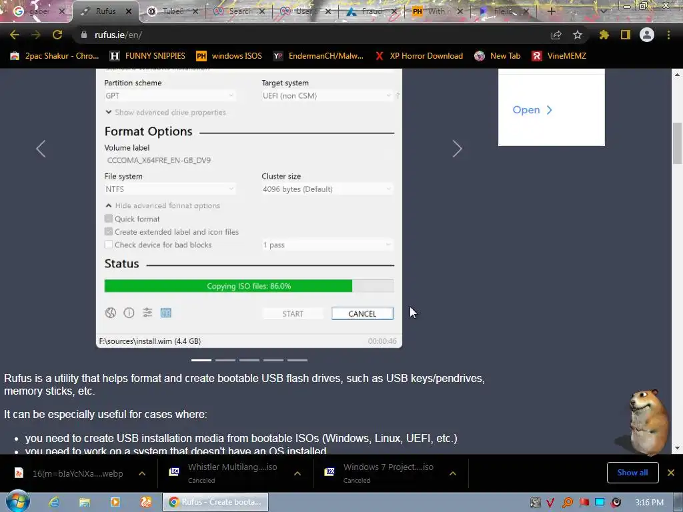Open the FUNNY SNIPPIES bookmark
The width and height of the screenshot is (683, 512).
point(147,56)
